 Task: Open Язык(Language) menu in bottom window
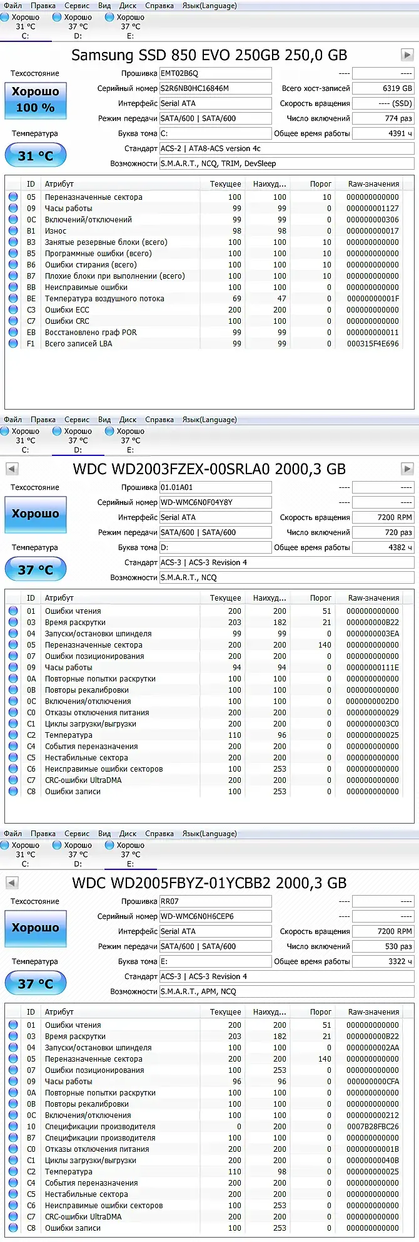pyautogui.click(x=209, y=834)
